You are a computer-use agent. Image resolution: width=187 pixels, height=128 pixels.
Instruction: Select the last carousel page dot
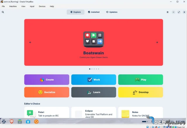click(x=99, y=69)
